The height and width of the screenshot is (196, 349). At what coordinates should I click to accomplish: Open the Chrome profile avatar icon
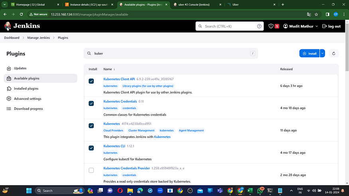(x=336, y=14)
